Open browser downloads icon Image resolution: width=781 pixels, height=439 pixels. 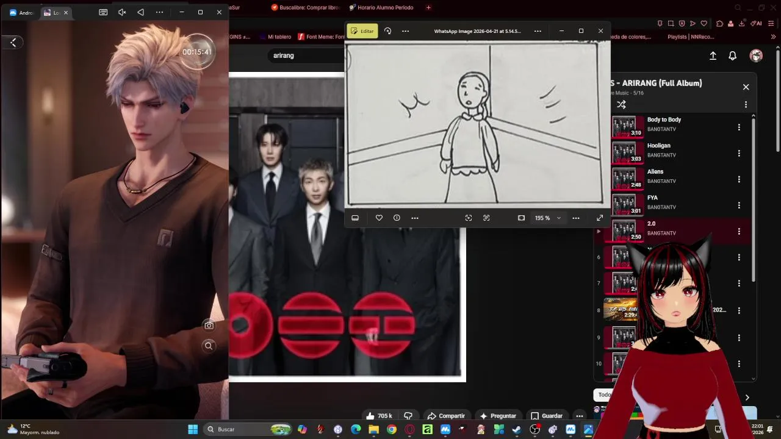(x=742, y=23)
